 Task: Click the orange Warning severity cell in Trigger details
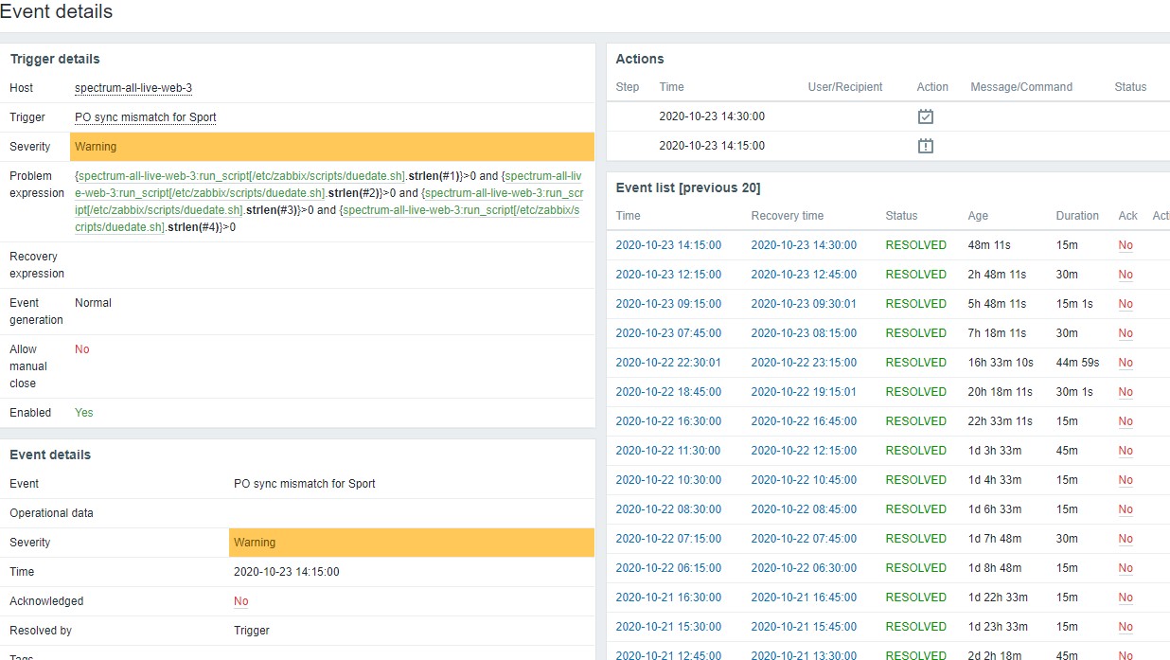(331, 147)
